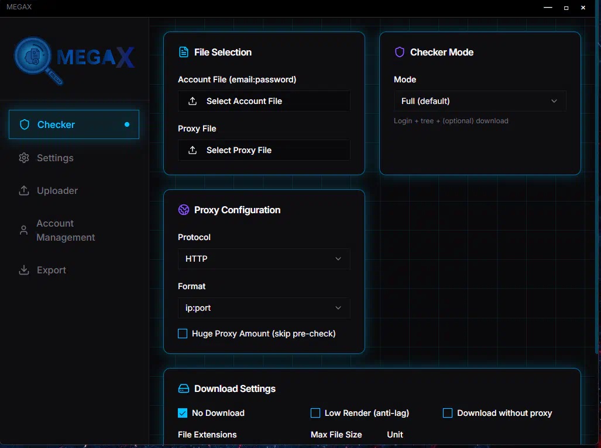Click the Download Settings drive icon
This screenshot has width=601, height=448.
tap(183, 388)
